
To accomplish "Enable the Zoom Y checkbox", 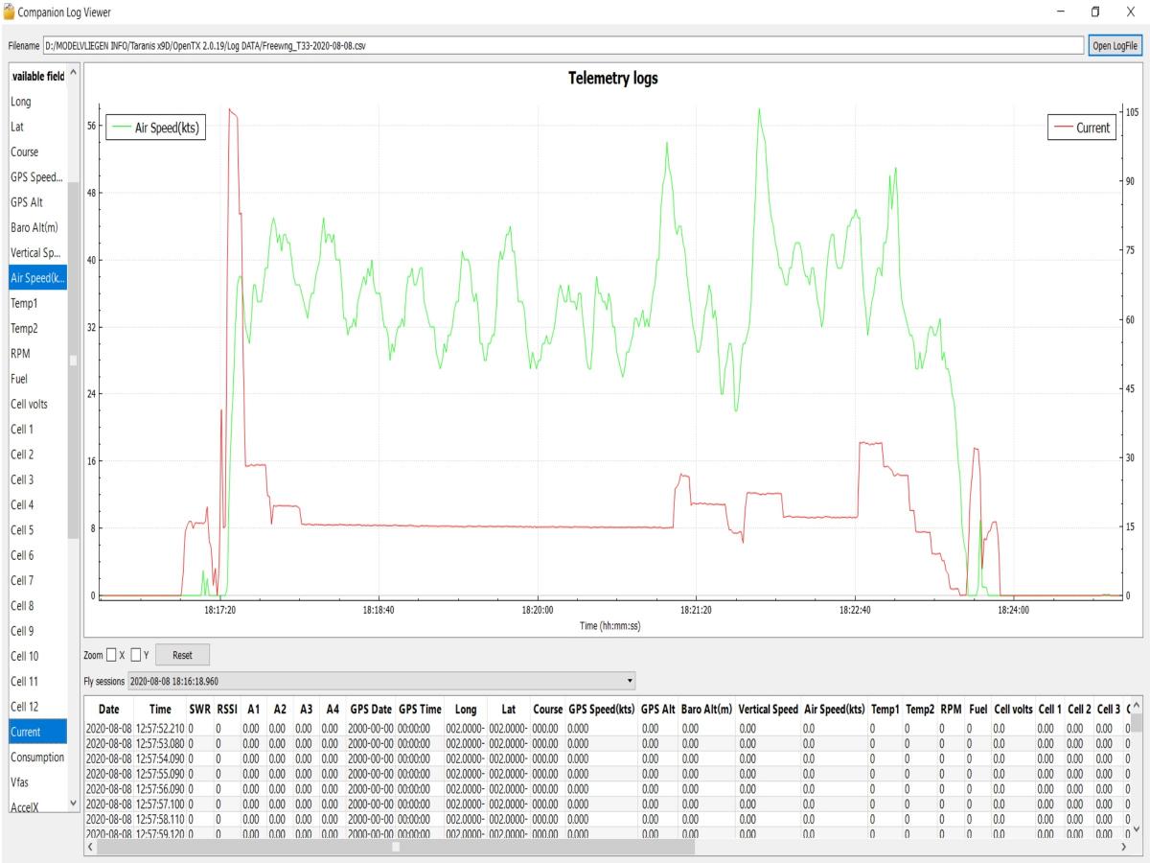I will pos(137,655).
